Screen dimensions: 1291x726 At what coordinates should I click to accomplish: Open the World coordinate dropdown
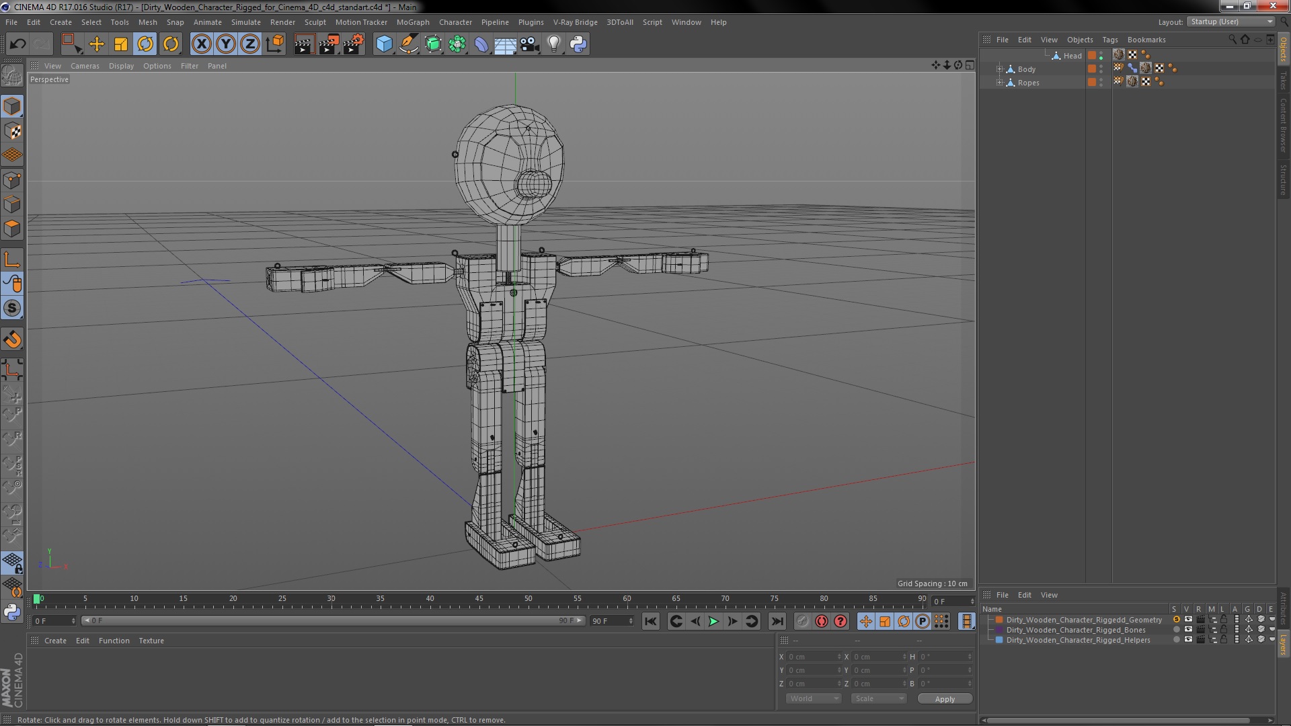(814, 699)
